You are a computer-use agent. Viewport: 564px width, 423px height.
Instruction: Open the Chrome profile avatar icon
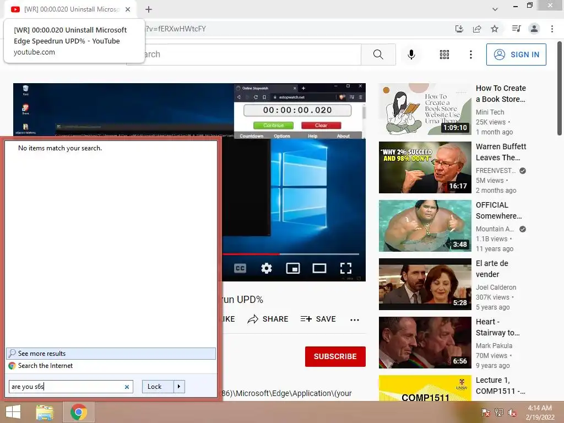pyautogui.click(x=534, y=29)
